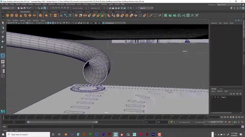Click the Open Scene folder icon
The height and width of the screenshot is (137, 245).
pos(21,8)
